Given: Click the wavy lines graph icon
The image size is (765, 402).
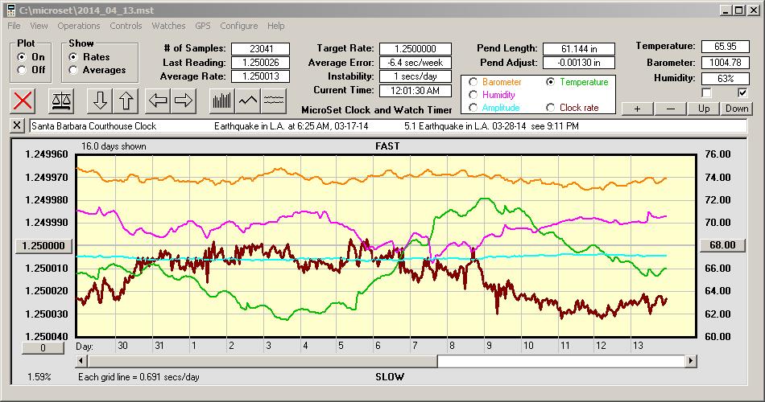Looking at the screenshot, I should tap(275, 100).
